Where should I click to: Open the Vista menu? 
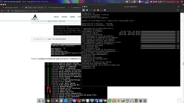pos(39,2)
